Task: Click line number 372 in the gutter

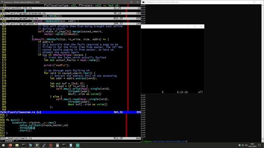Action: pyautogui.click(x=4, y=65)
